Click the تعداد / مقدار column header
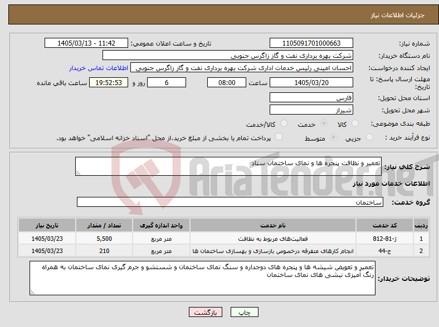The height and width of the screenshot is (327, 439). (104, 225)
